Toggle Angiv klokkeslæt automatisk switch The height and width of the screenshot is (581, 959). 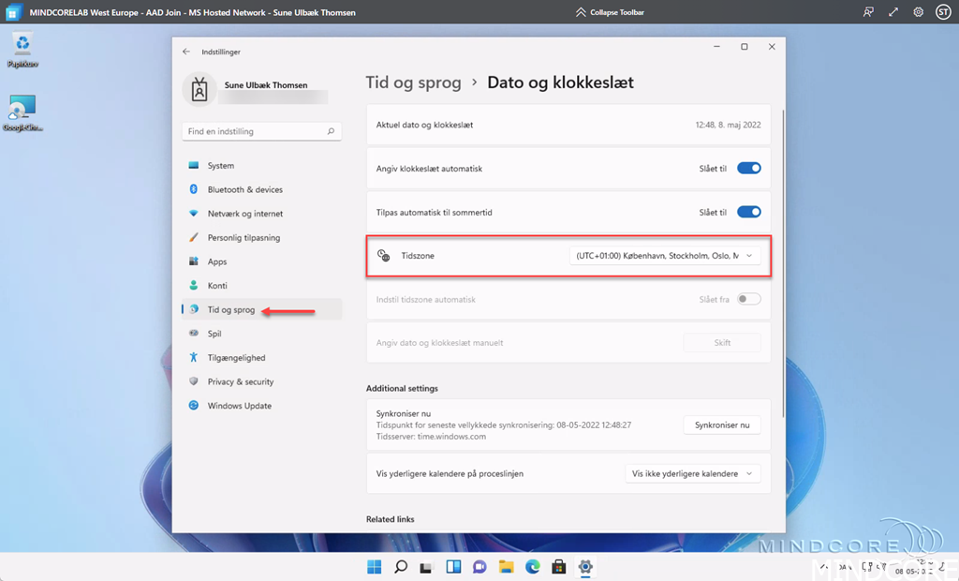tap(748, 169)
